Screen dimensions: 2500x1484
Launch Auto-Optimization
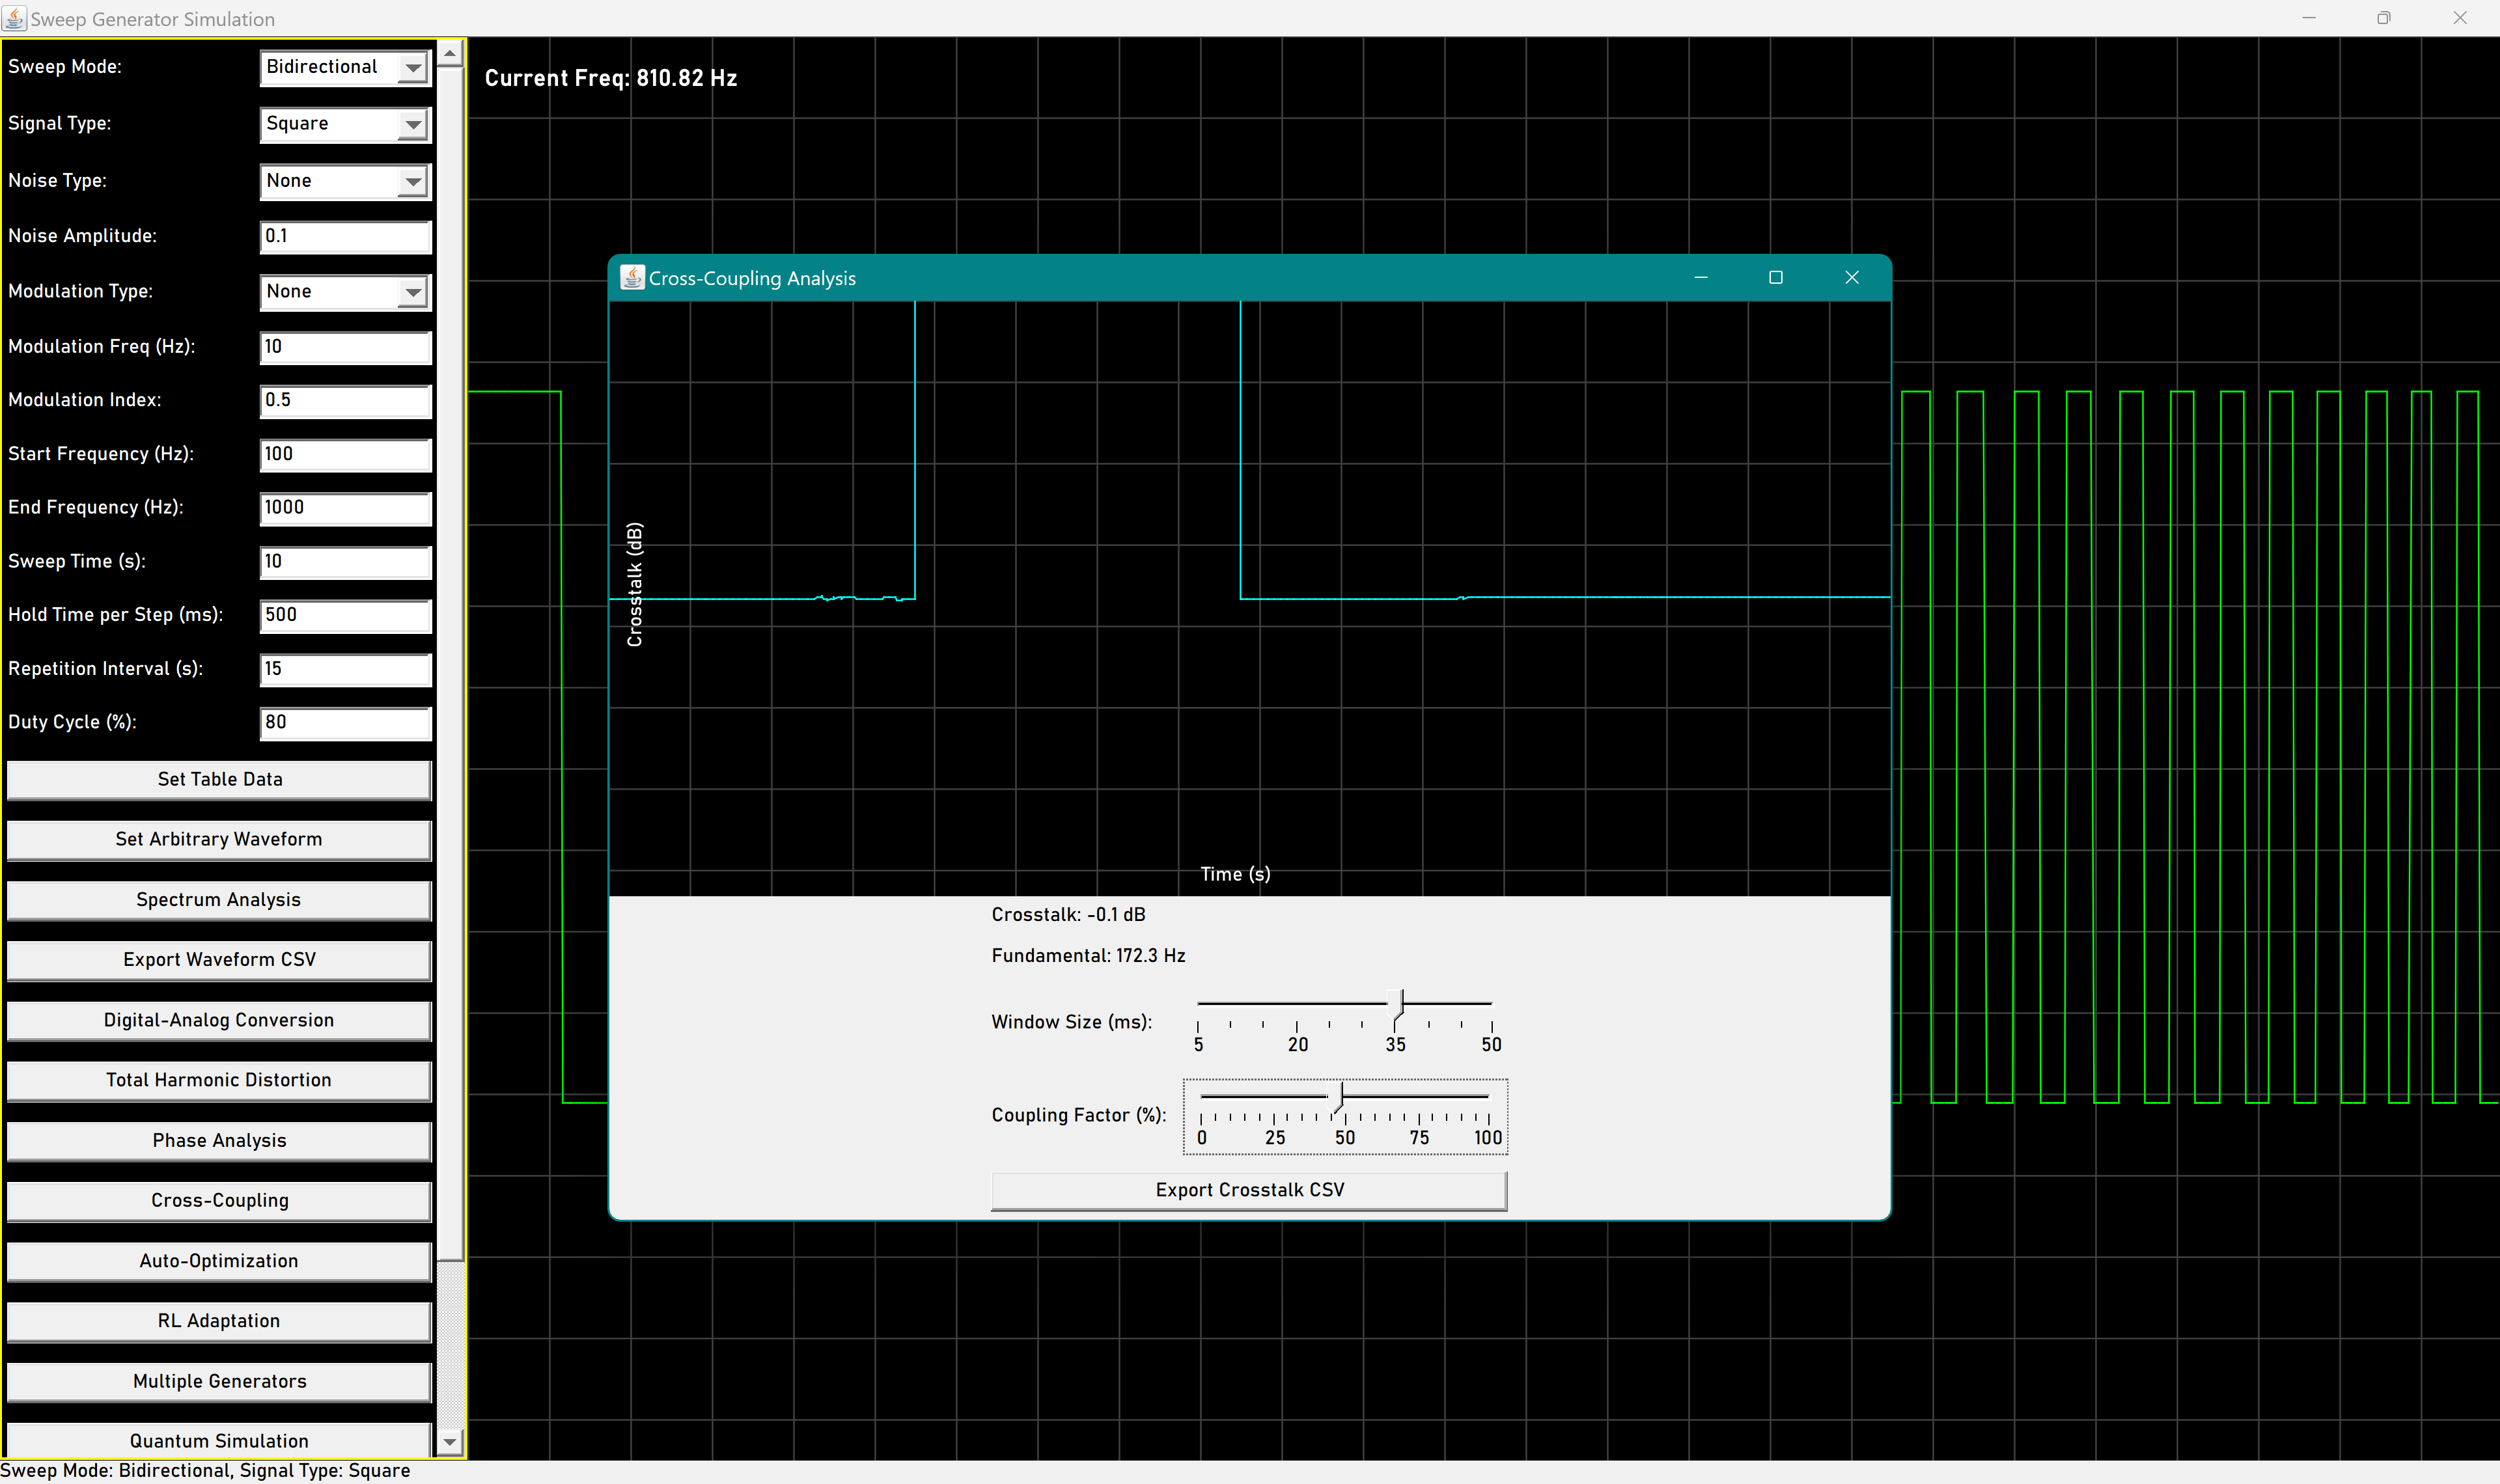[x=219, y=1261]
